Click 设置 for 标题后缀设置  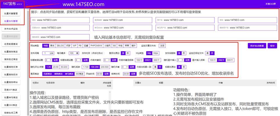coord(86,60)
